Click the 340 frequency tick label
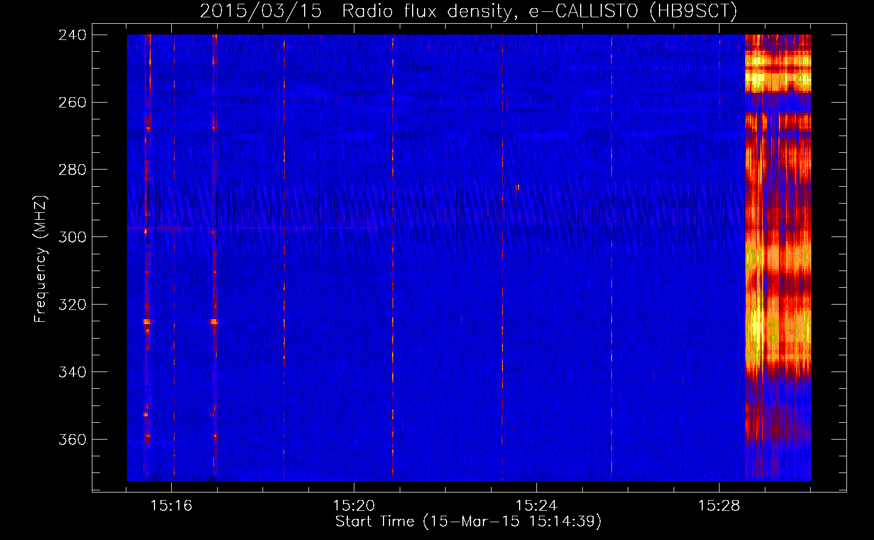Screen dimensions: 874x540 point(72,372)
